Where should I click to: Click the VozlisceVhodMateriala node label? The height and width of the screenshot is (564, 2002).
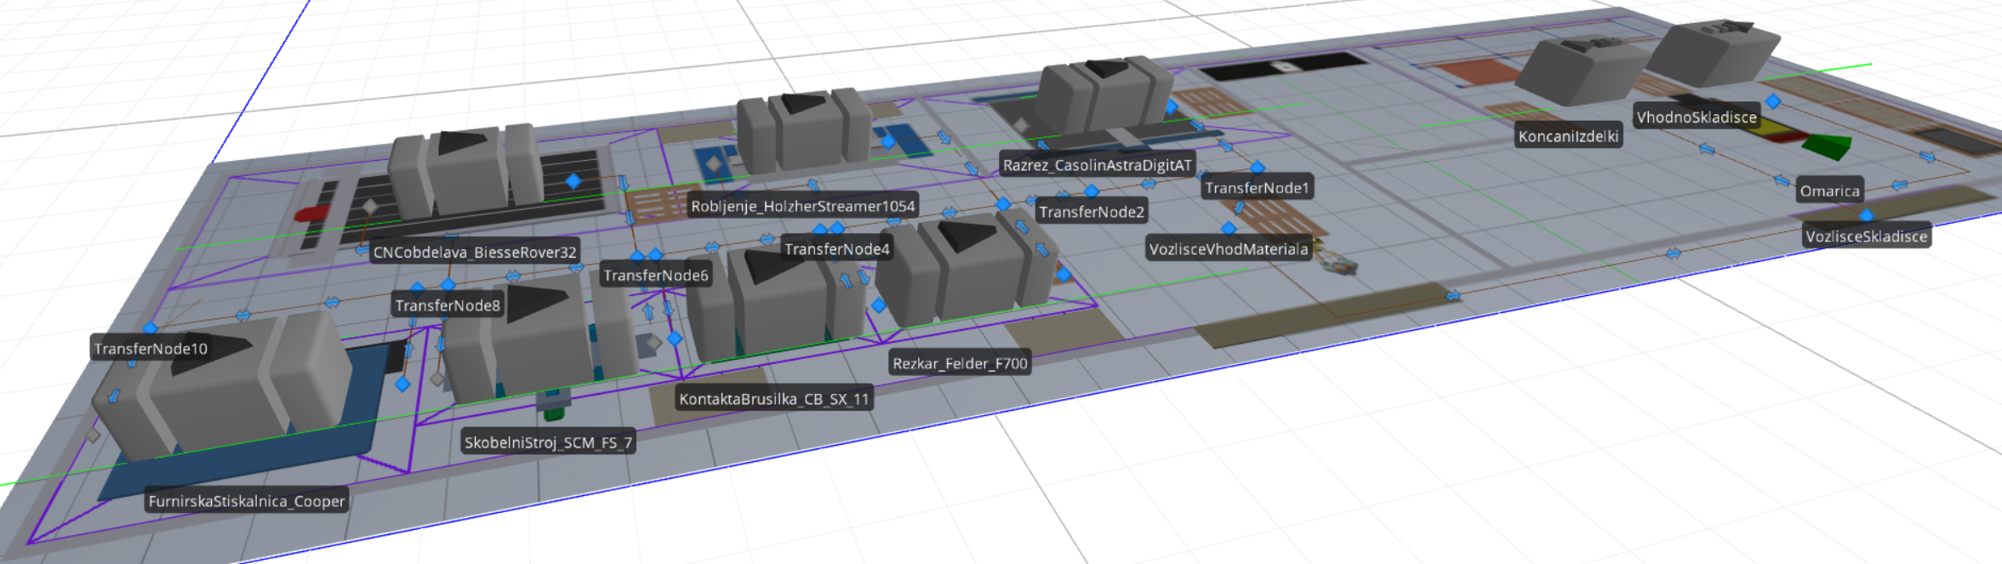[x=1228, y=249]
